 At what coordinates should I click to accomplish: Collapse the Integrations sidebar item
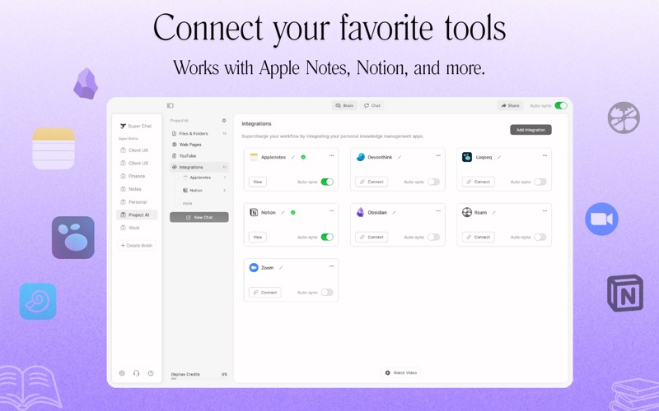click(199, 167)
